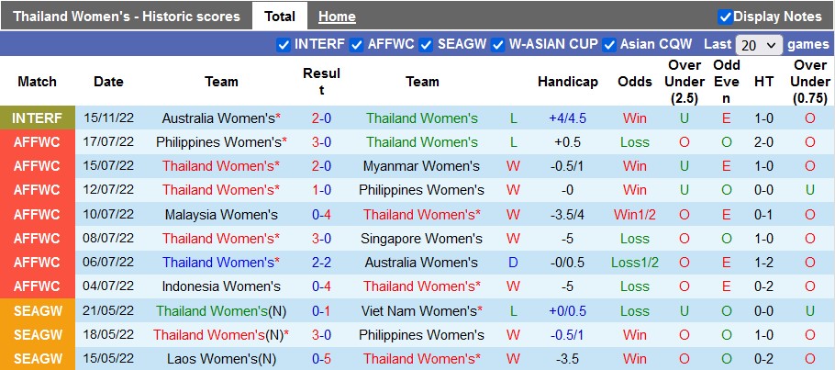Open the Australia Women's team link
The height and width of the screenshot is (370, 835).
coord(218,118)
